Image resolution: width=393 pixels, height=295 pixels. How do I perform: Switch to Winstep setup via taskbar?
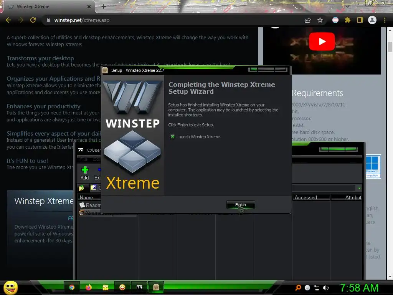(156, 287)
